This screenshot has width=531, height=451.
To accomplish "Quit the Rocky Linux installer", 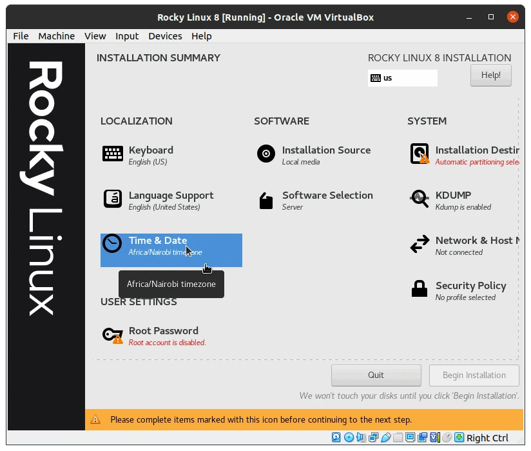I will (x=376, y=375).
